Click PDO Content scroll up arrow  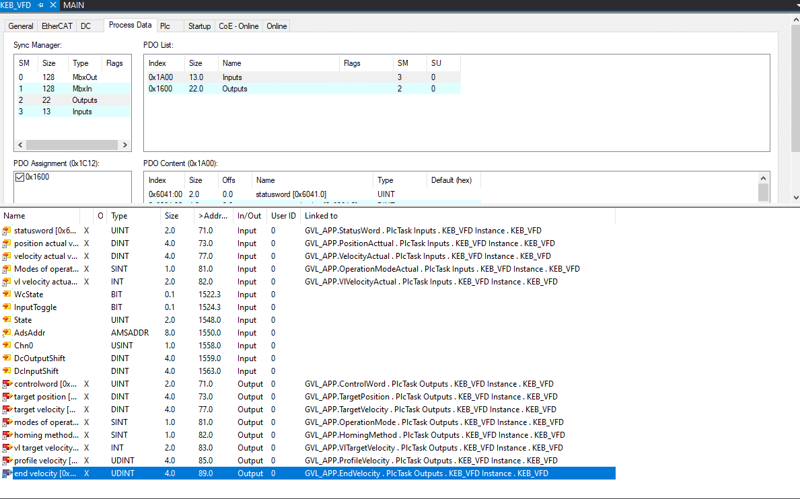click(763, 178)
